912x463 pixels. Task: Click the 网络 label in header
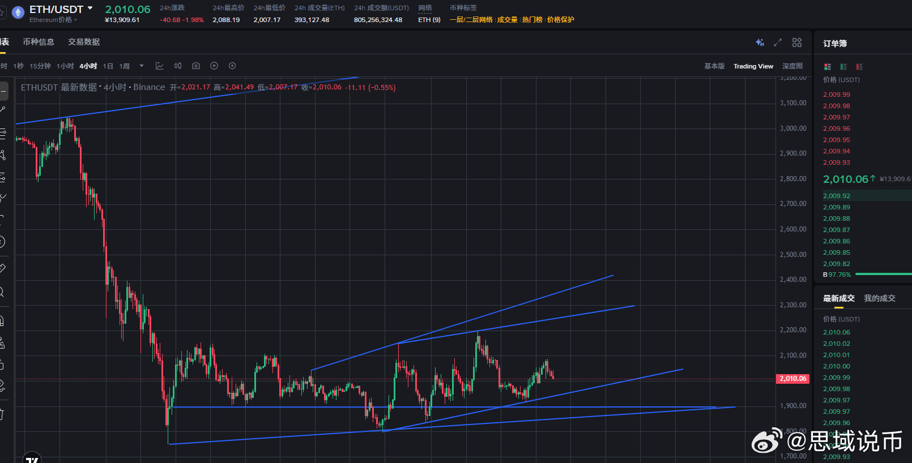425,8
